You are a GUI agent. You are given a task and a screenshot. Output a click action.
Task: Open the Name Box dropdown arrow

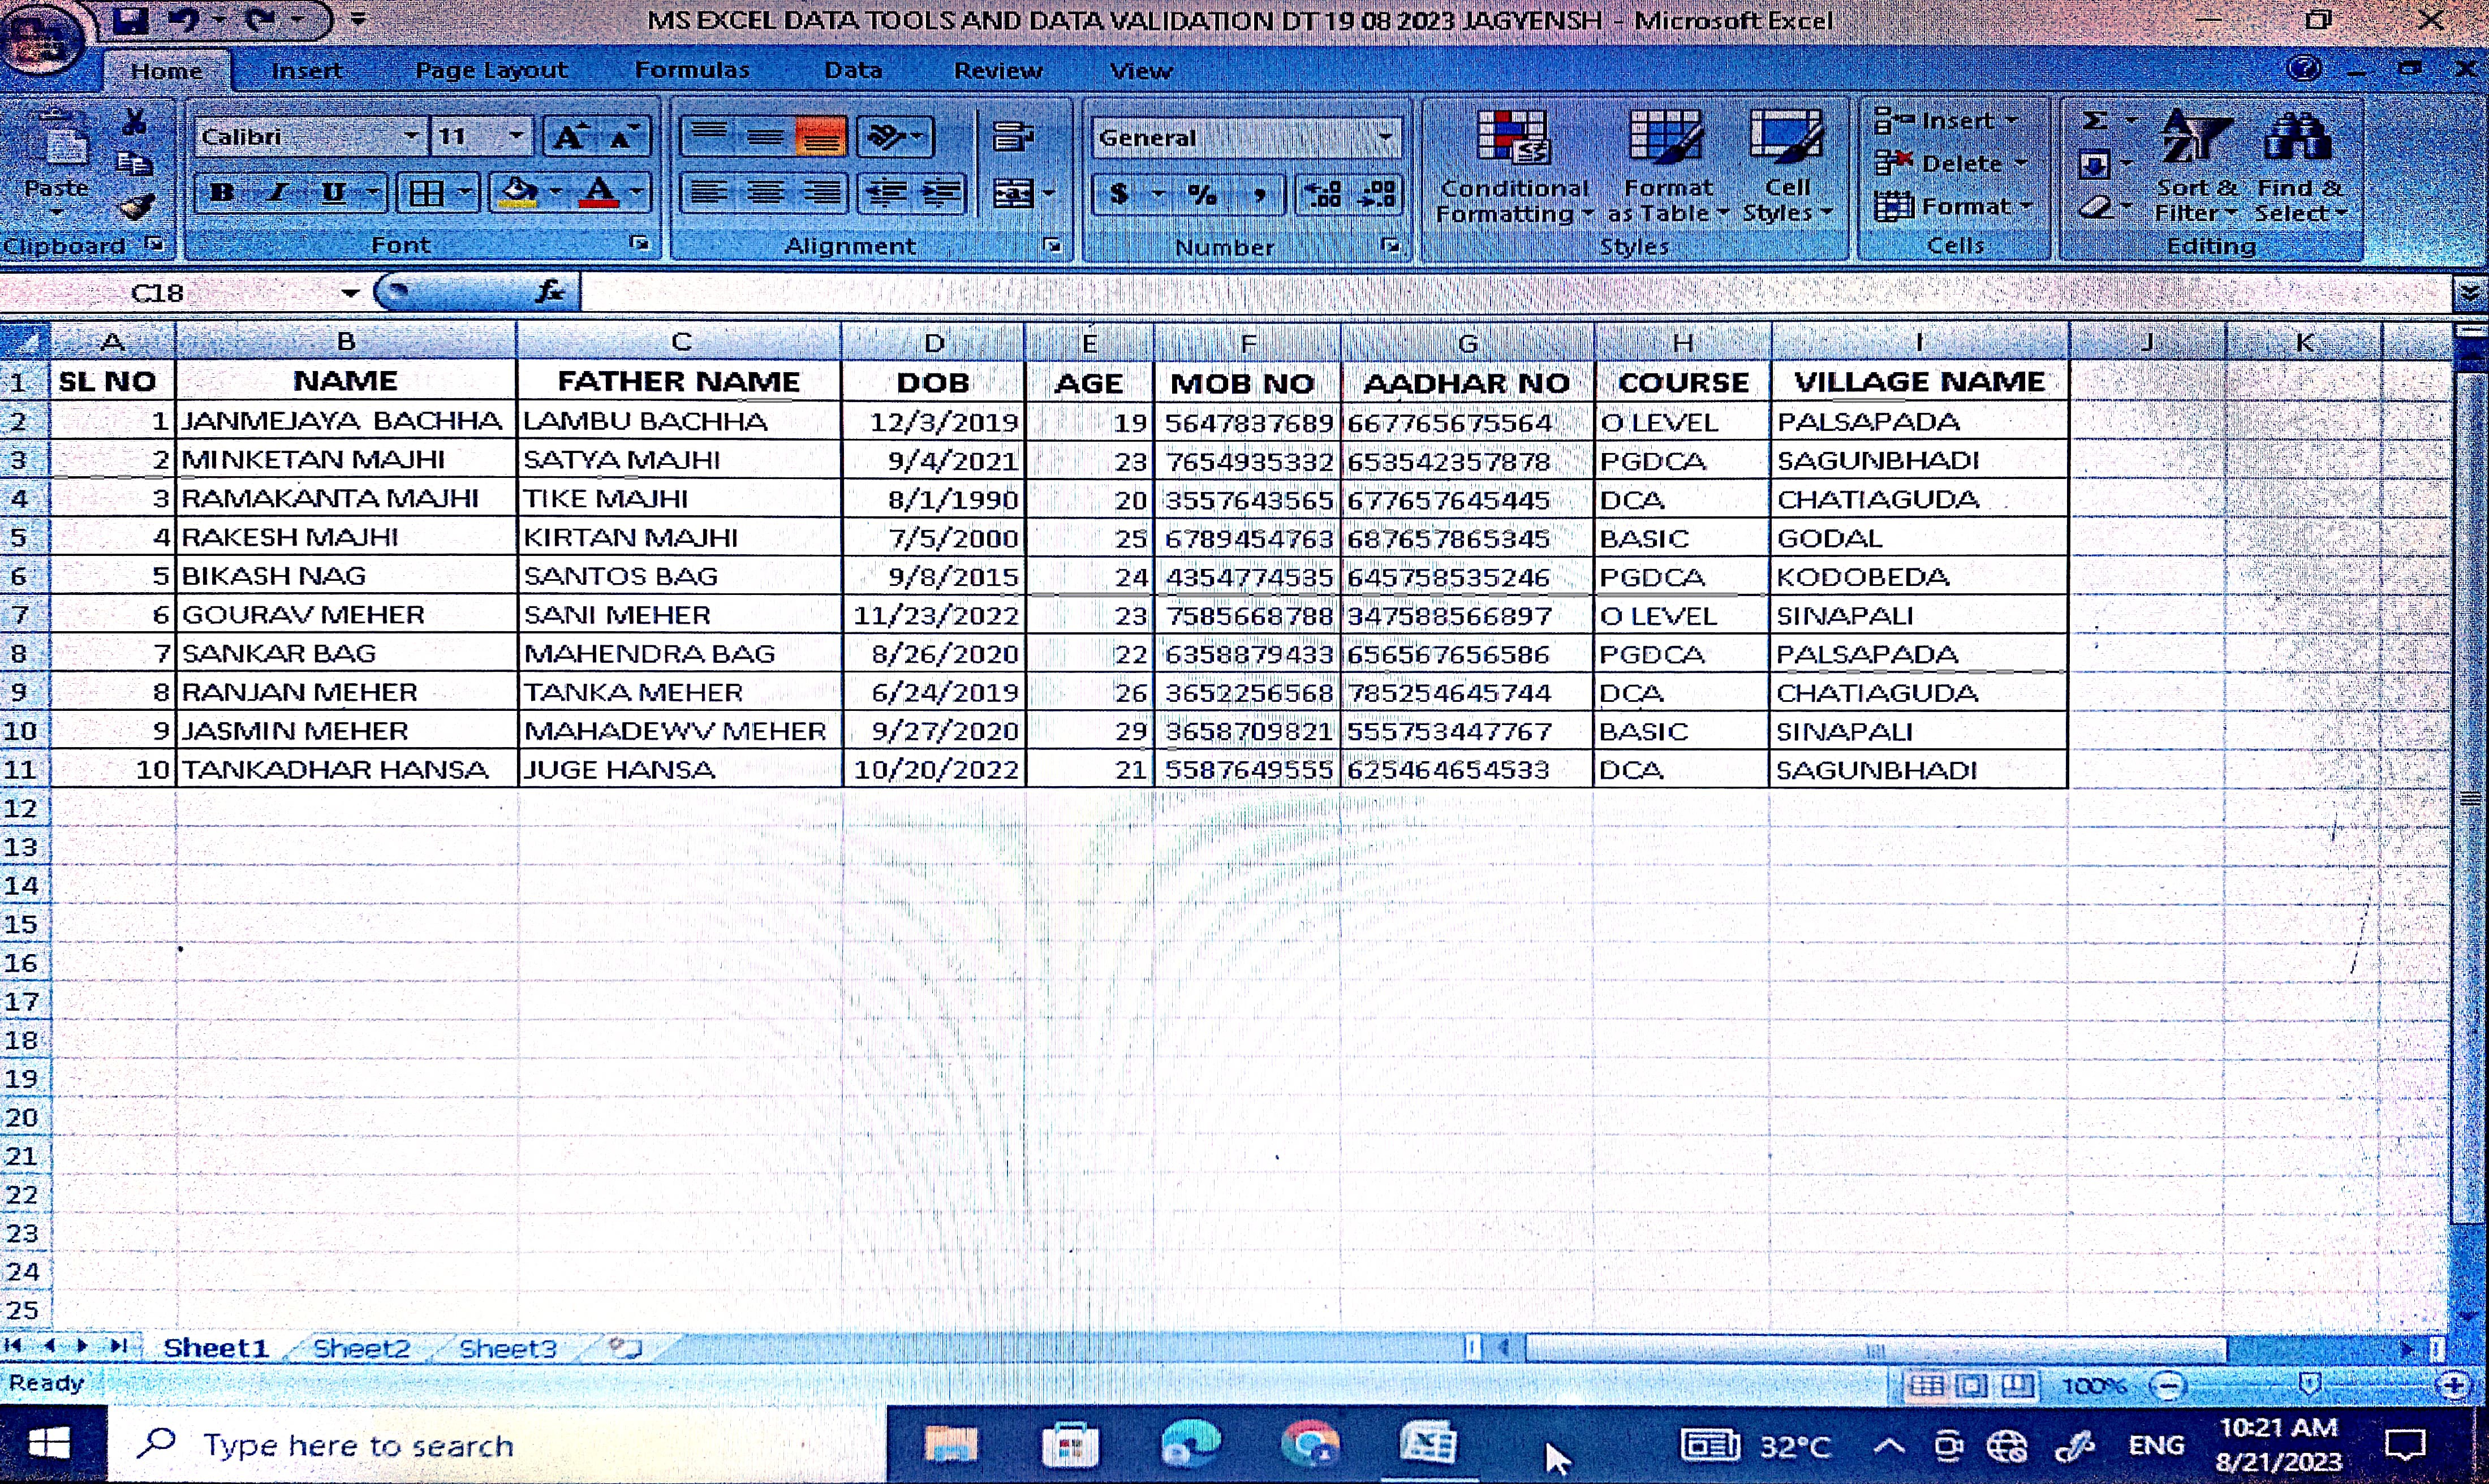[x=349, y=293]
